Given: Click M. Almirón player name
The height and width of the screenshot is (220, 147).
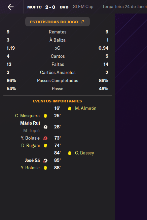Looking at the screenshot, I should 86,108.
